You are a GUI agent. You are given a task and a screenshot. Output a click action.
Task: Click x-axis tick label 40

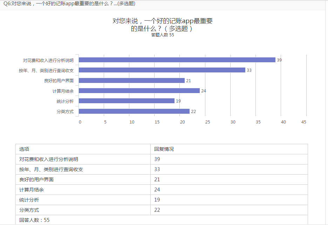point(283,122)
